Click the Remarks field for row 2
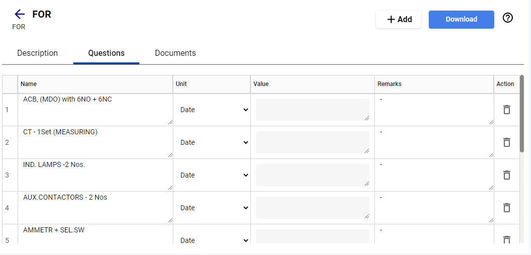This screenshot has width=531, height=255. coord(435,142)
